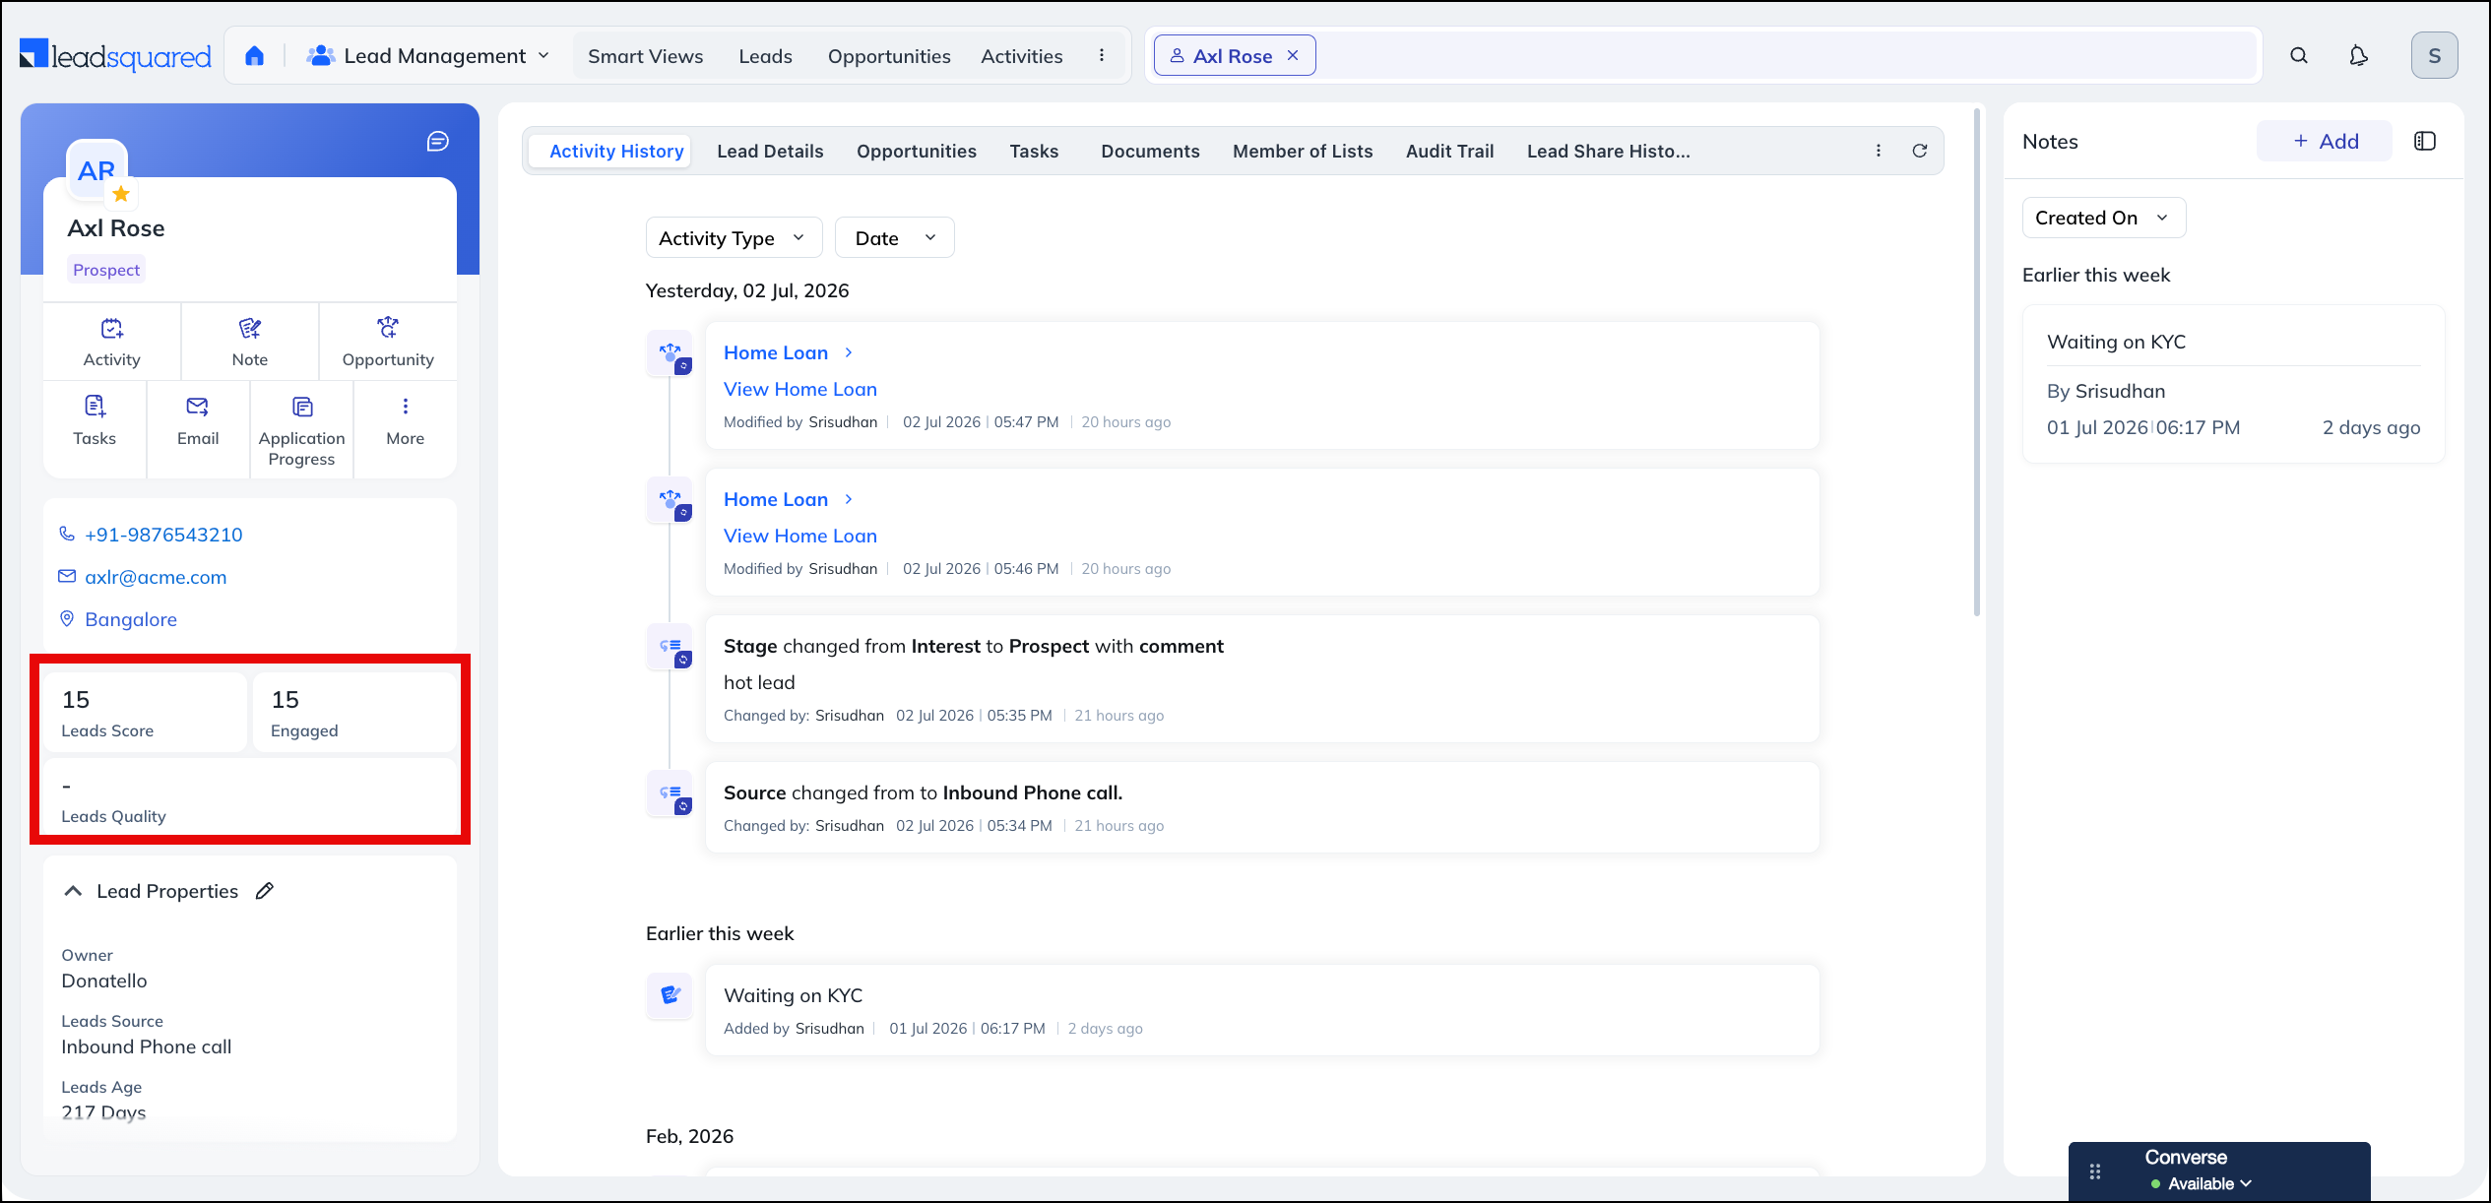Toggle the Notes panel layout icon
Viewport: 2491px width, 1203px height.
[2425, 141]
